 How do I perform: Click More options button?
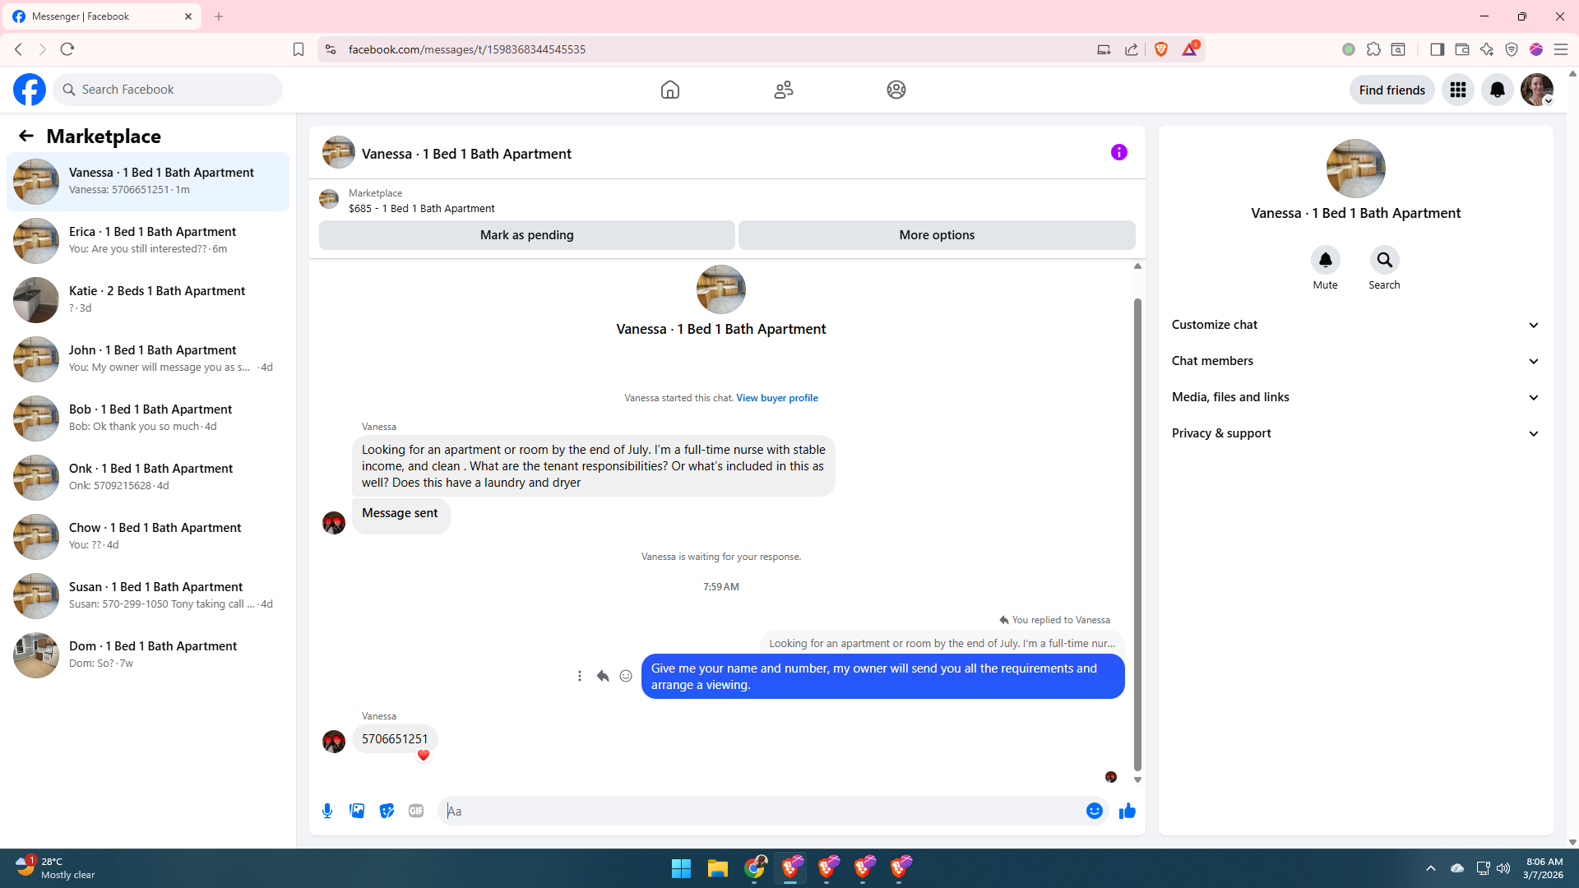[937, 235]
